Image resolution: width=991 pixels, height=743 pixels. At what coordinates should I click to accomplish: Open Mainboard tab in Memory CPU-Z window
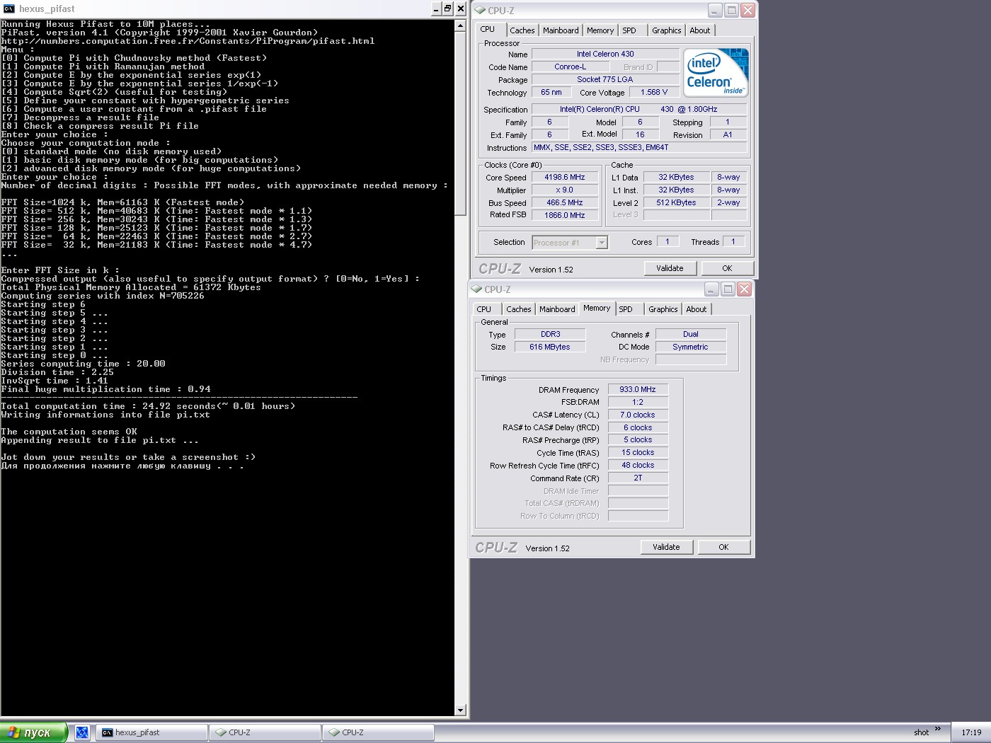557,309
